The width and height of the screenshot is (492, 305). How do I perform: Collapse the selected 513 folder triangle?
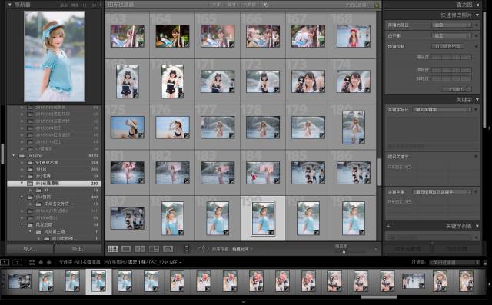coord(22,184)
